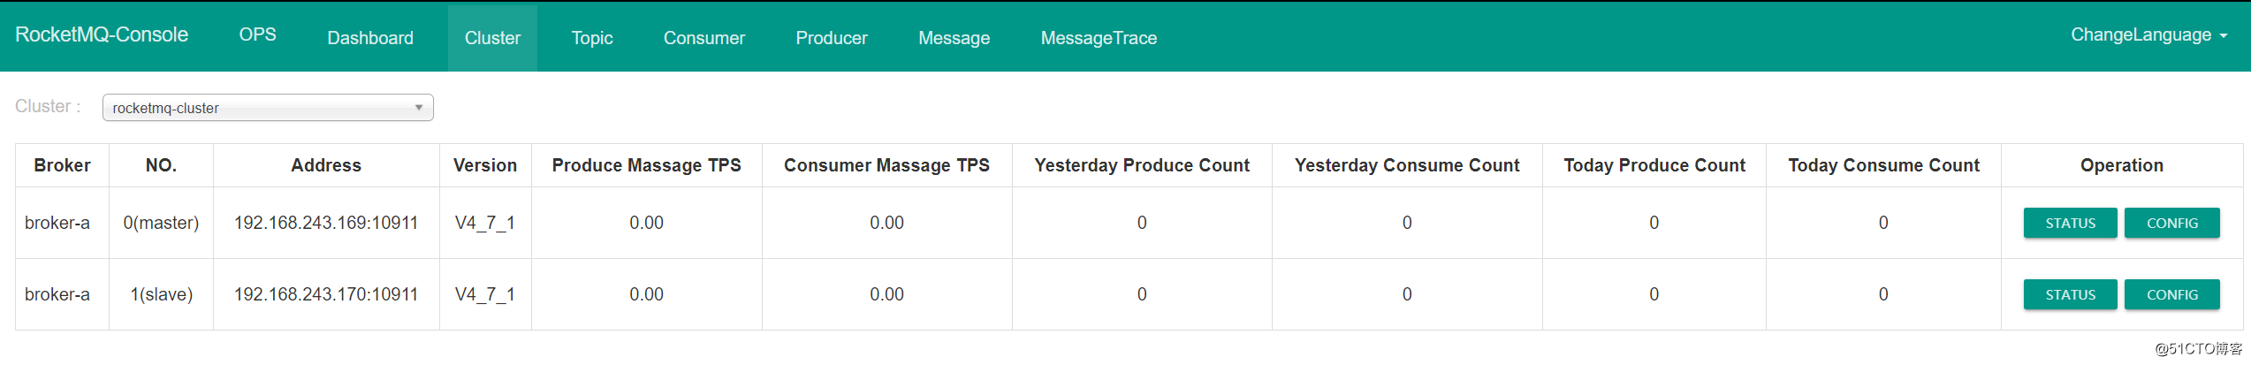The width and height of the screenshot is (2251, 365).
Task: Click the slave address 192.168.243.170:10911
Action: coord(326,294)
